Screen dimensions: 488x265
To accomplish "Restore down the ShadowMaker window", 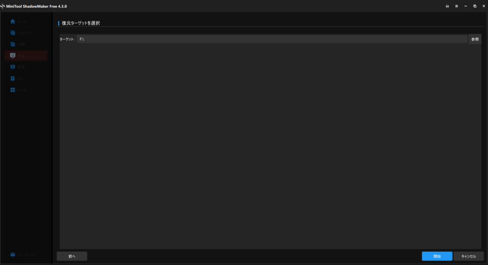I will coord(475,6).
